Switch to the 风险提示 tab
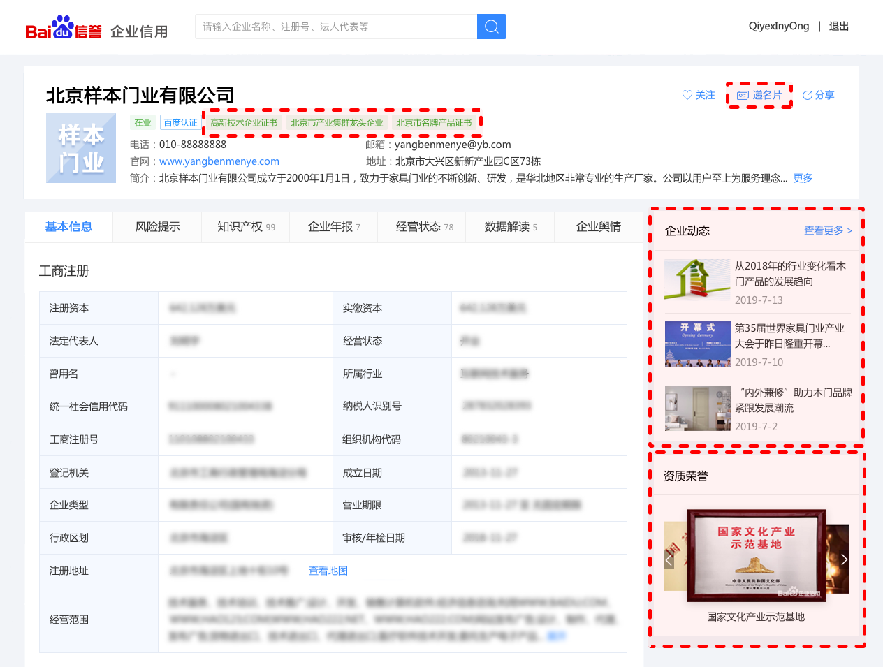Image resolution: width=883 pixels, height=667 pixels. point(157,226)
